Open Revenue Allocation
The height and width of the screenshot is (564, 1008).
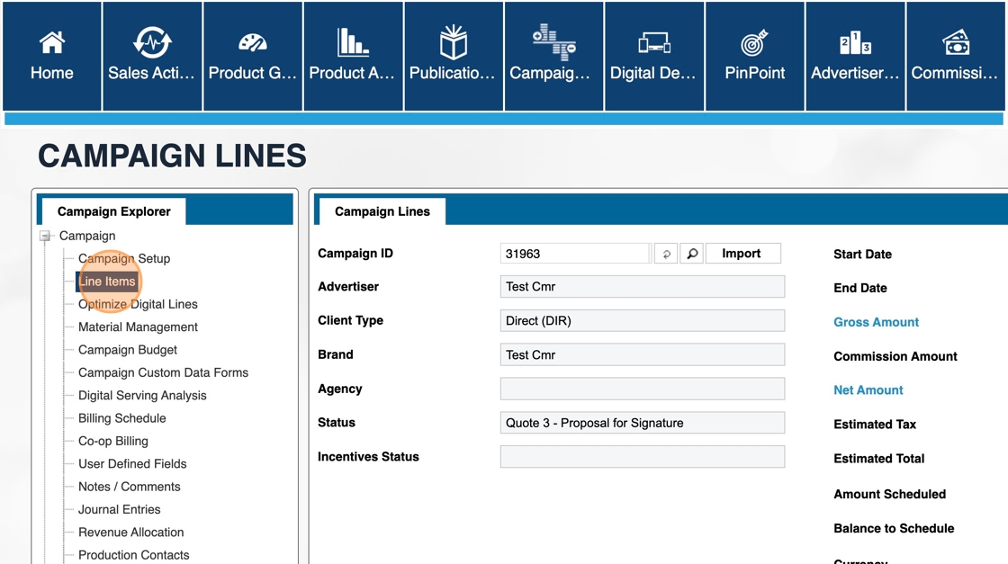point(131,532)
